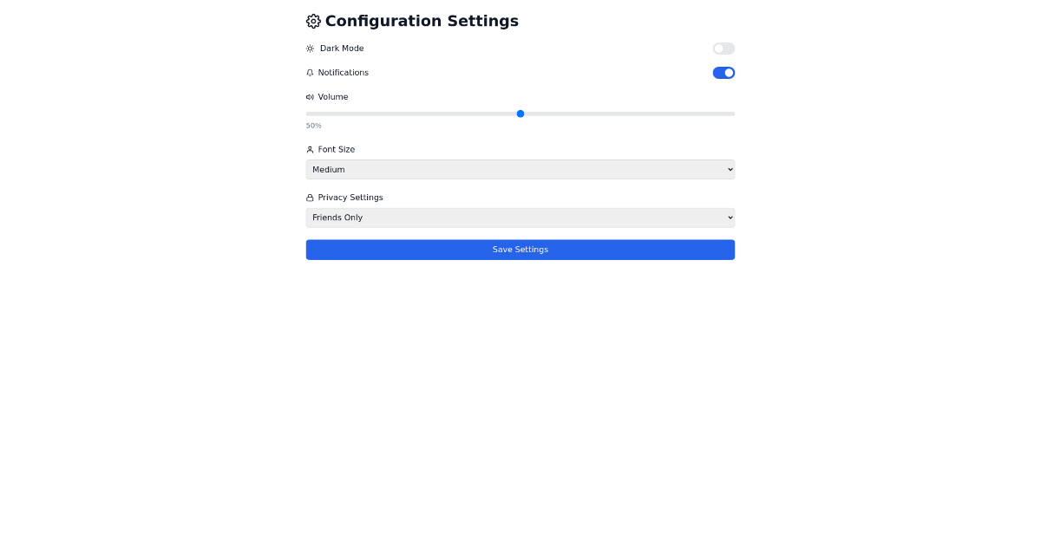Click the 50% volume label
Screen dimensions: 1041x546
point(312,125)
